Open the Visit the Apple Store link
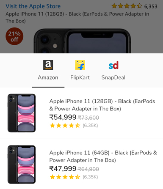 click(x=33, y=6)
